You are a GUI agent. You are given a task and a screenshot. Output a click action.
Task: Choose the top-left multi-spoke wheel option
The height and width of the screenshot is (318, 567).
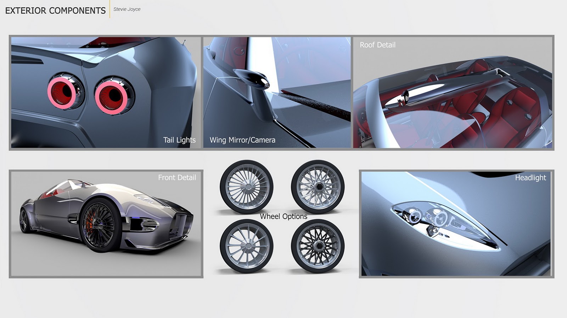coord(246,186)
